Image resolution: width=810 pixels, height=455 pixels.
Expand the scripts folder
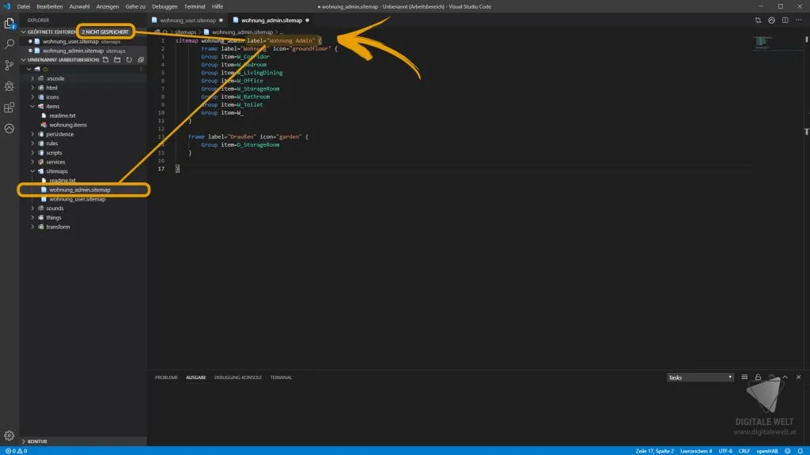pyautogui.click(x=32, y=152)
